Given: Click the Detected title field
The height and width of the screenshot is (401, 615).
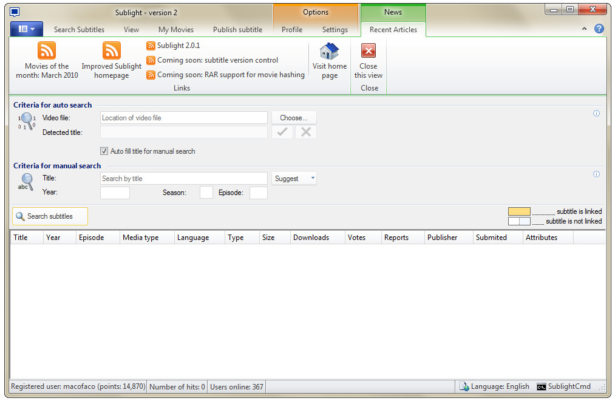Looking at the screenshot, I should 183,132.
